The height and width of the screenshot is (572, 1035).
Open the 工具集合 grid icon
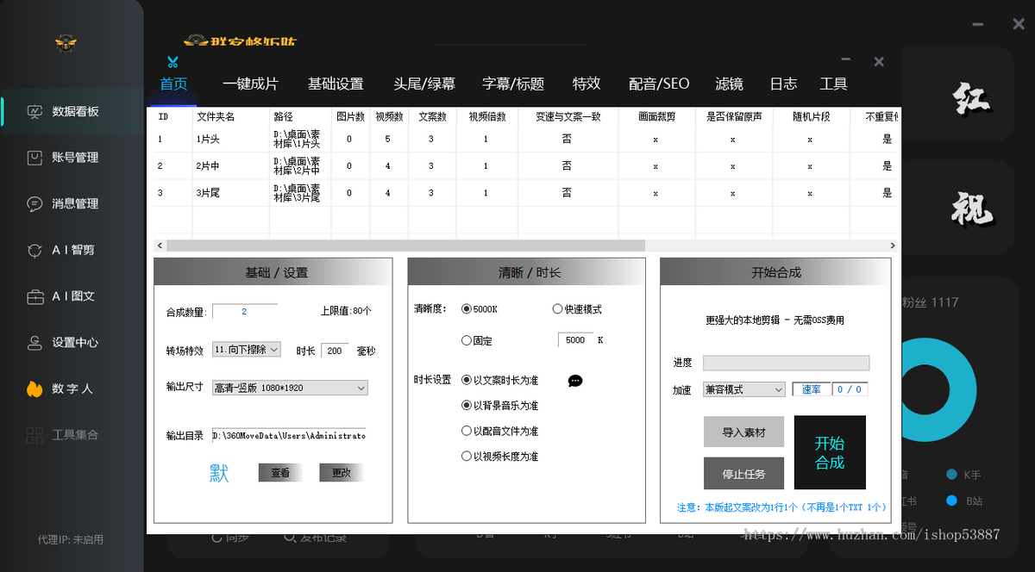34,435
